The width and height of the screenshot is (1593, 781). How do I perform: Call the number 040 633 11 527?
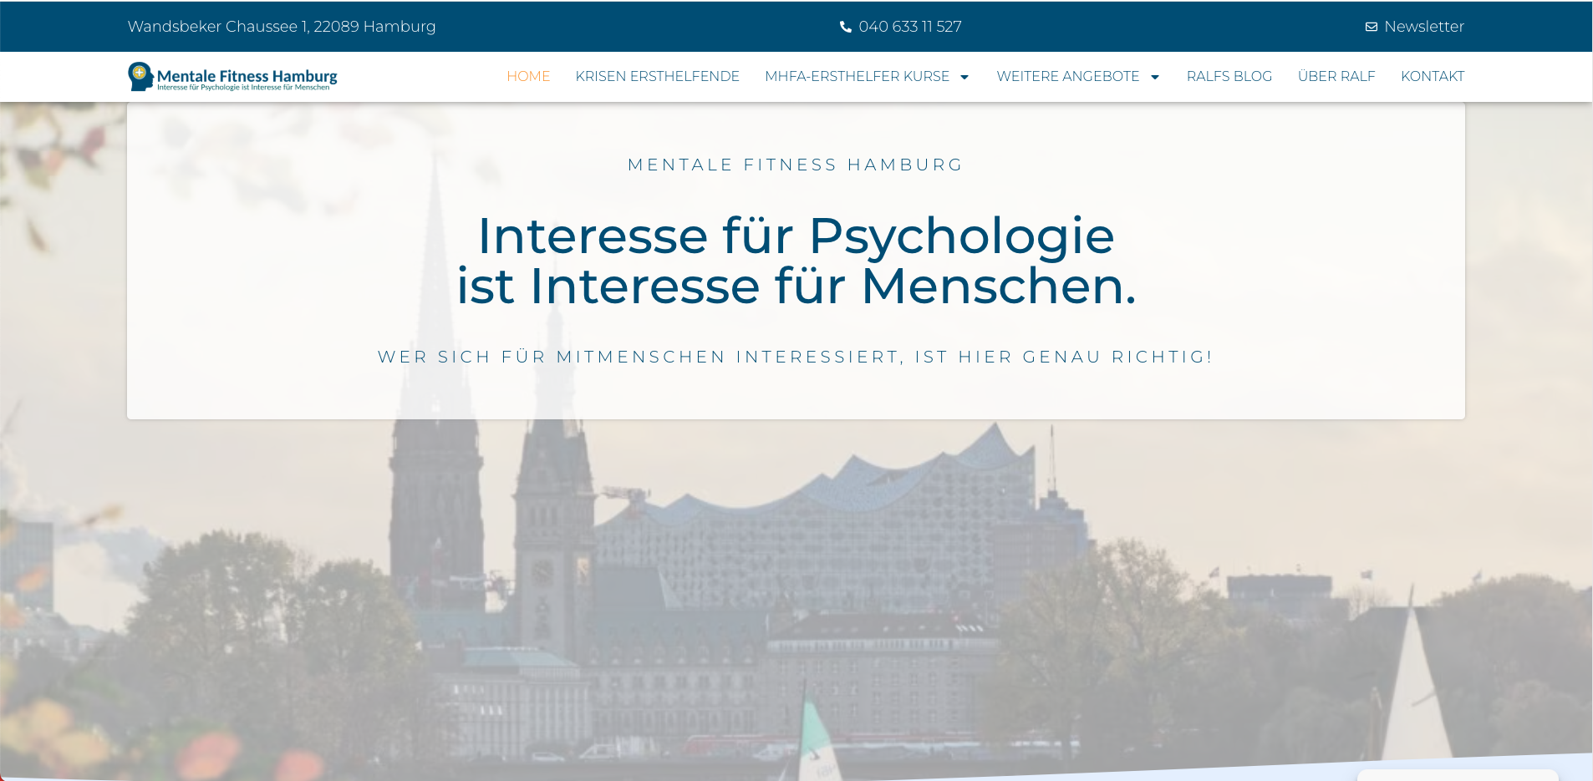910,26
